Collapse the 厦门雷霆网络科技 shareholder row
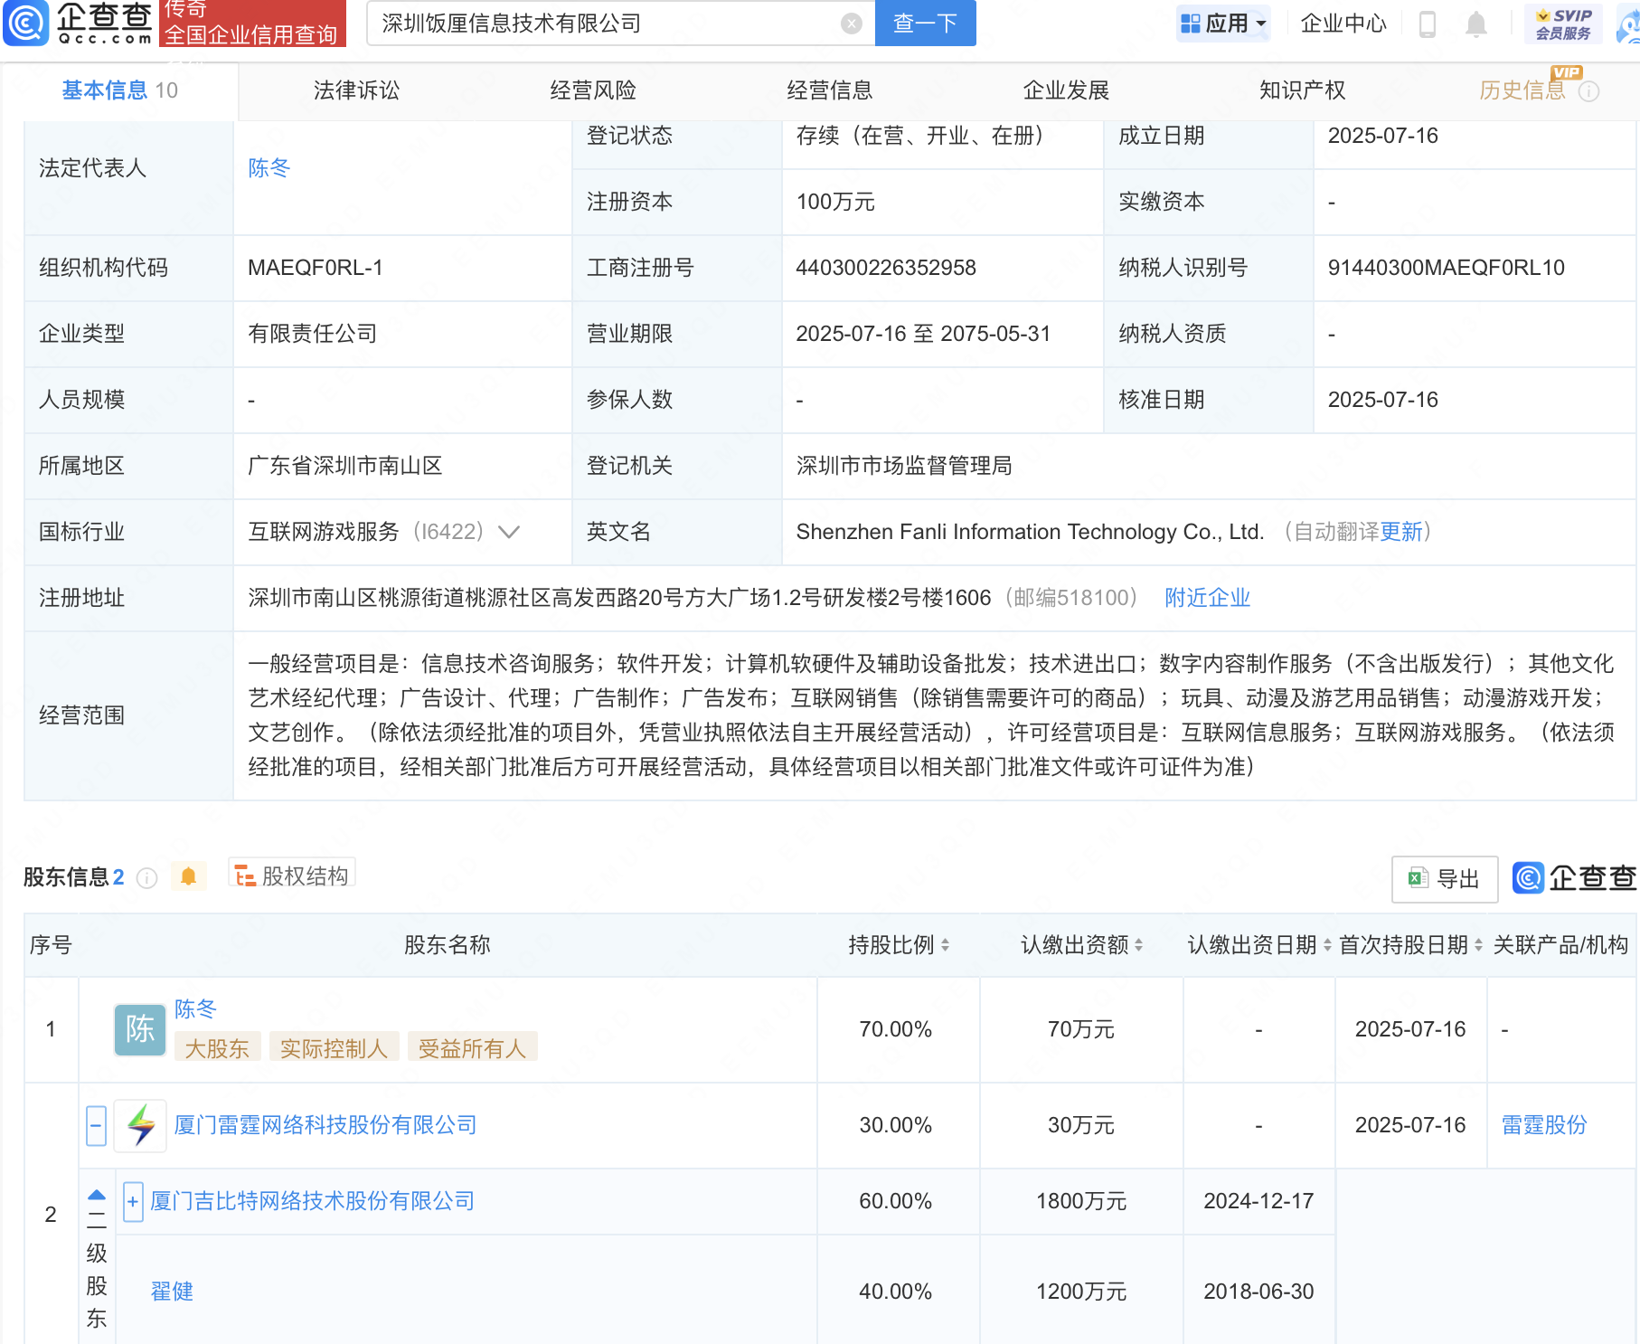Viewport: 1640px width, 1344px height. pyautogui.click(x=97, y=1125)
